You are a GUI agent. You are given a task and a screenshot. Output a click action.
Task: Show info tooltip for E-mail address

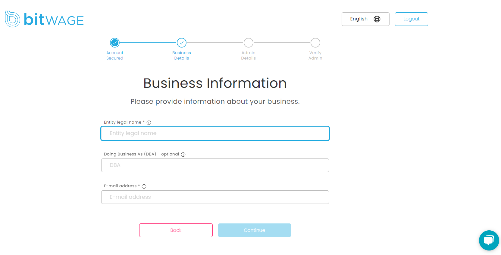pos(144,186)
